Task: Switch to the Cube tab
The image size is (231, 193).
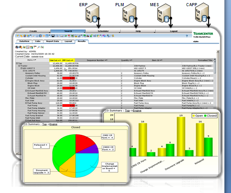Action: [x=38, y=41]
